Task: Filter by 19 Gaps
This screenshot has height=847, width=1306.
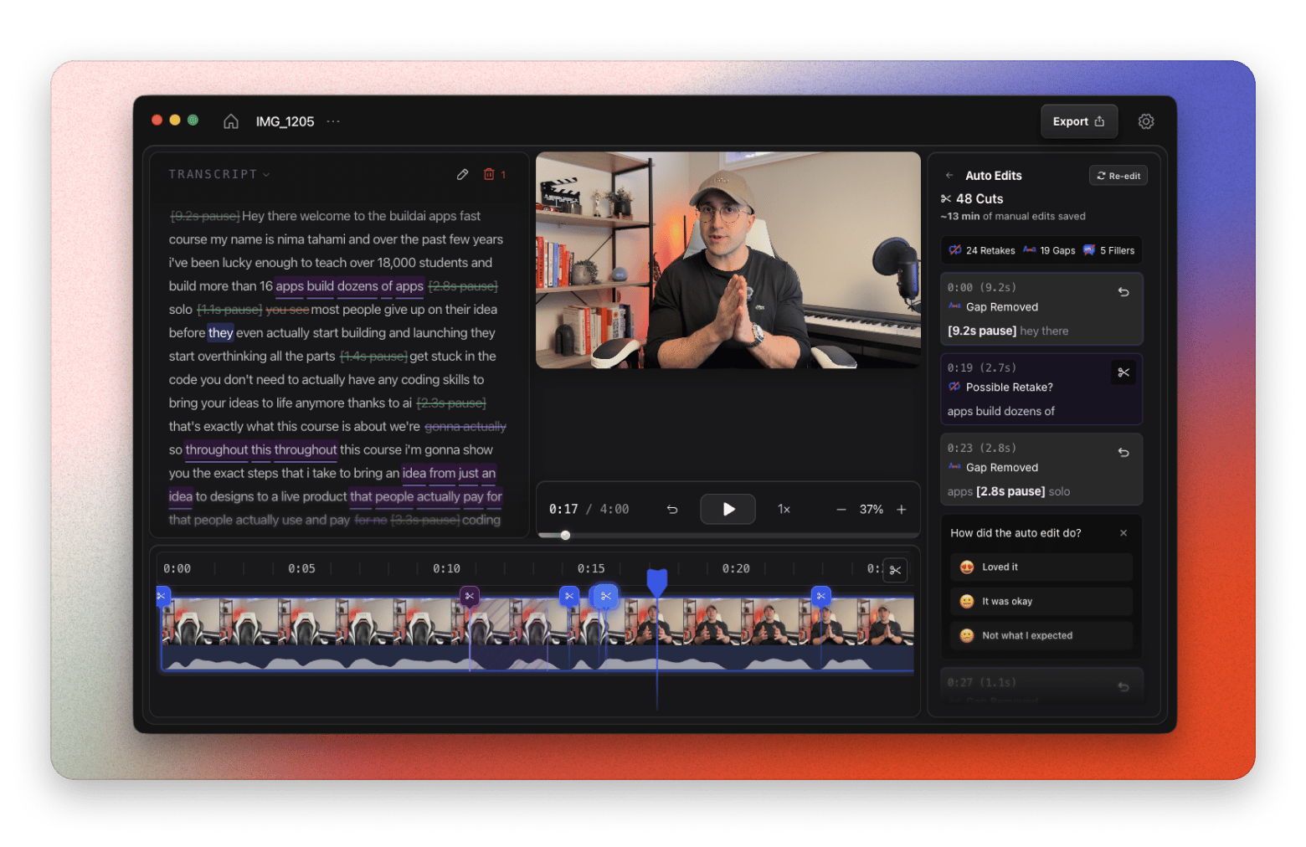Action: (x=1049, y=250)
